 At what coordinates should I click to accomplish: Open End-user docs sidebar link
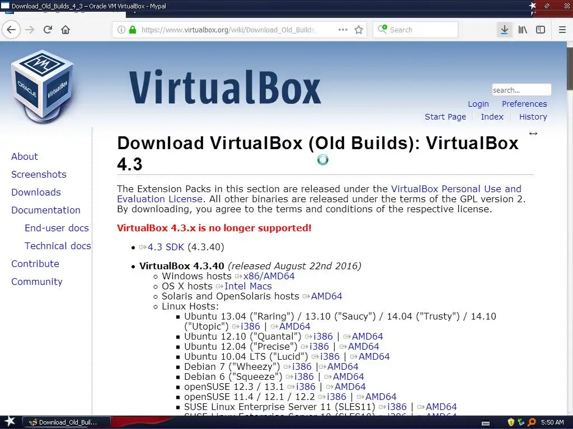coord(57,228)
